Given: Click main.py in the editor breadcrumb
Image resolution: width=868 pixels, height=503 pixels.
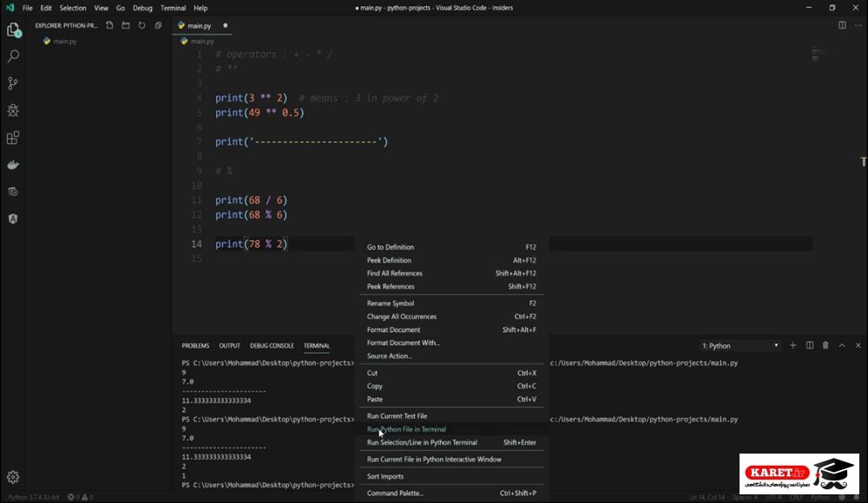Looking at the screenshot, I should click(x=202, y=41).
